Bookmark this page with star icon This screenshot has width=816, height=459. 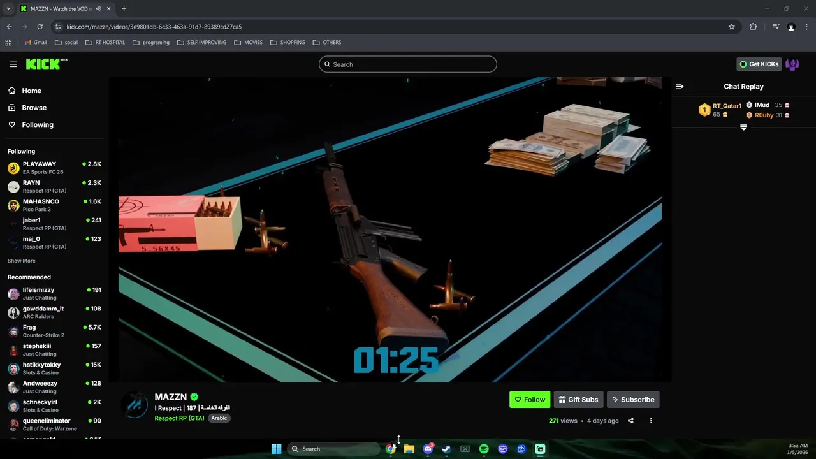click(x=732, y=27)
